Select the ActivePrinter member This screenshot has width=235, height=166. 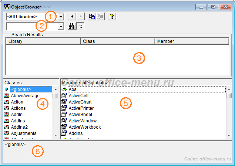[81, 108]
